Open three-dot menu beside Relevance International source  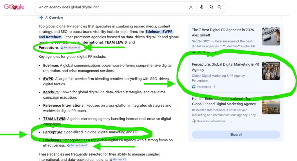point(230,121)
